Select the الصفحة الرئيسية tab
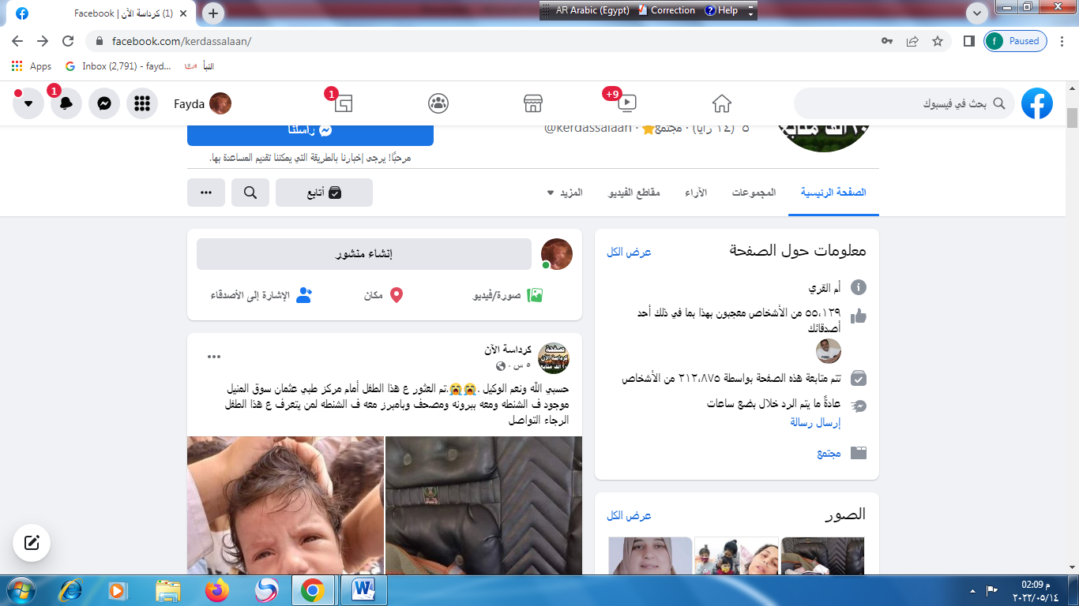 (833, 193)
